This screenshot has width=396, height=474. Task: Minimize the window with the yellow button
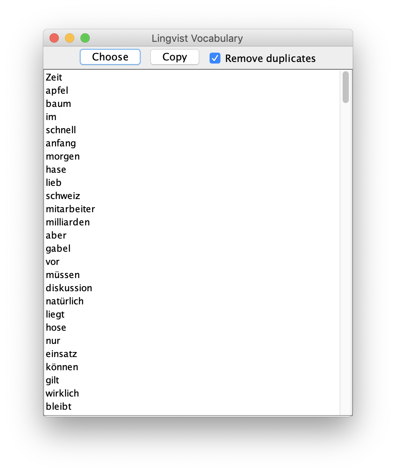pyautogui.click(x=70, y=38)
